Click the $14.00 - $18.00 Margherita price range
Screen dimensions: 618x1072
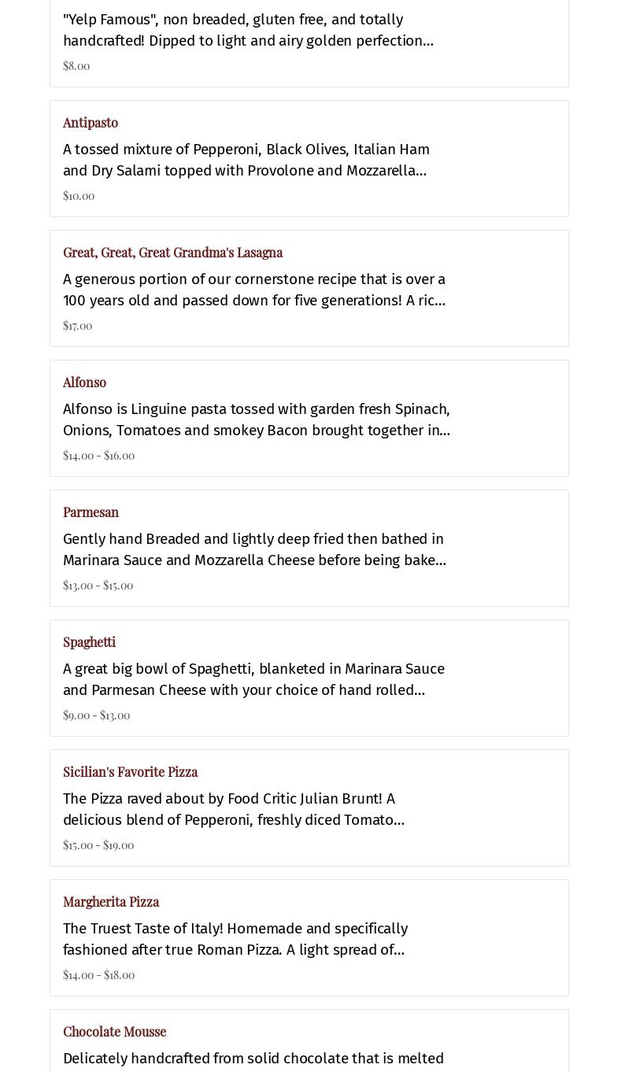click(x=98, y=975)
